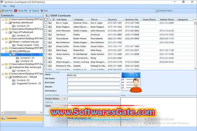Sort by the Business Fax column header
Viewport: 197px width, 131px height.
click(133, 19)
